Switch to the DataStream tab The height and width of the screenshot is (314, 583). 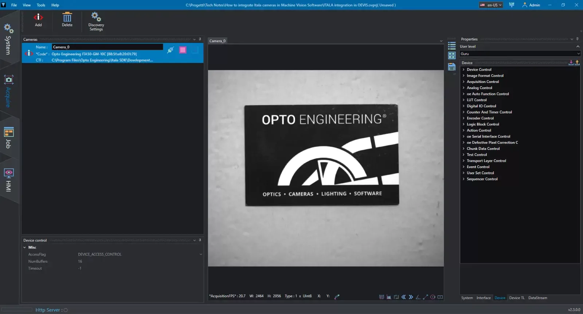[x=537, y=298]
